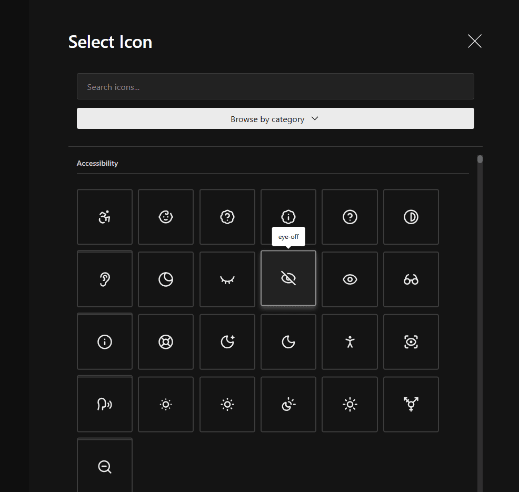Viewport: 519px width, 492px height.
Task: Focus the Search icons input field
Action: (x=275, y=86)
